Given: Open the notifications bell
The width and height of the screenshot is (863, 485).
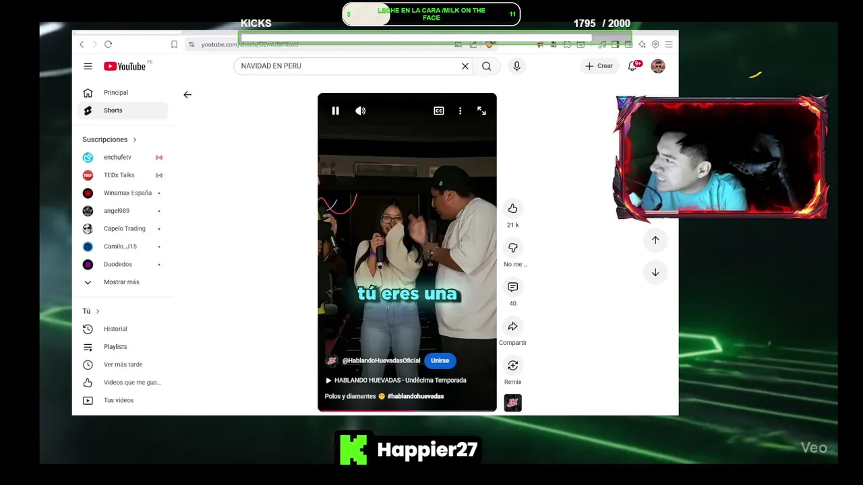Looking at the screenshot, I should [x=632, y=66].
